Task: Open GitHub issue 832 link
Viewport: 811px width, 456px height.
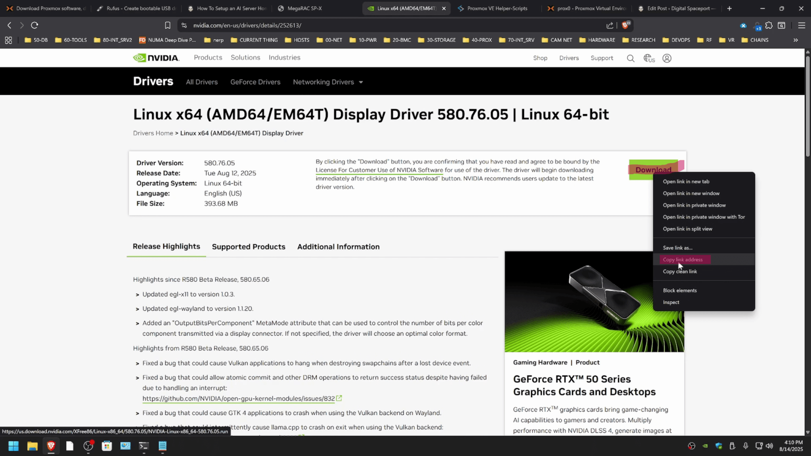Action: [238, 399]
